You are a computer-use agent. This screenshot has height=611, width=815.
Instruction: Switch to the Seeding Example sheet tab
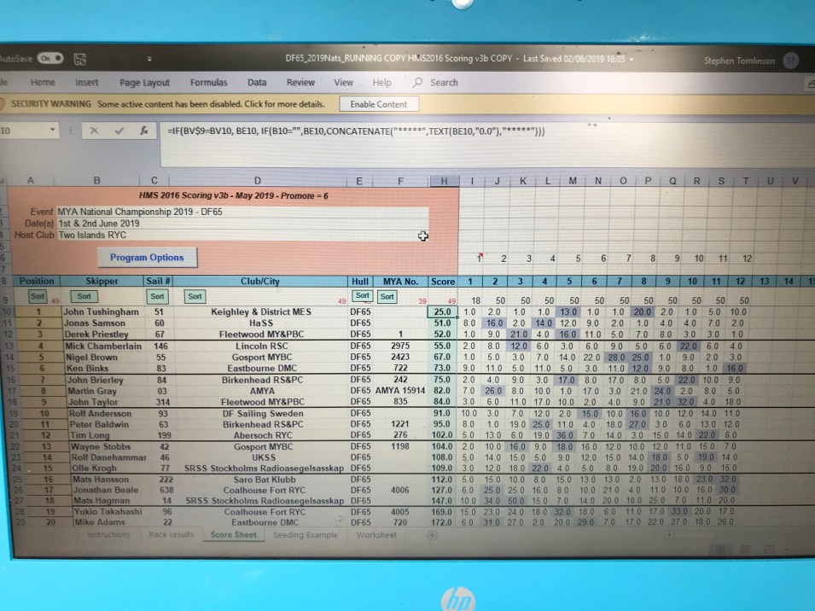click(x=305, y=535)
